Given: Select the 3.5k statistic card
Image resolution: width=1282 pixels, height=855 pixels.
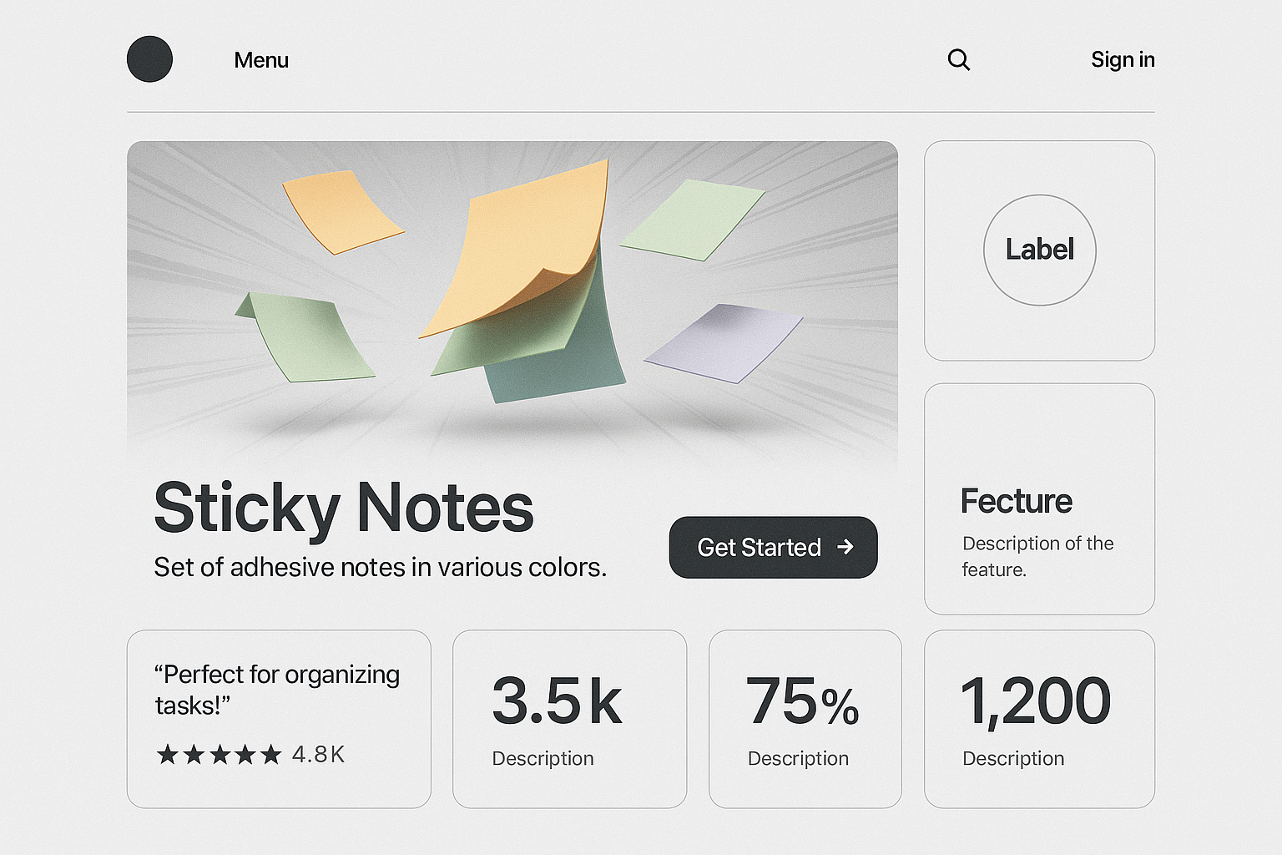Looking at the screenshot, I should point(569,719).
